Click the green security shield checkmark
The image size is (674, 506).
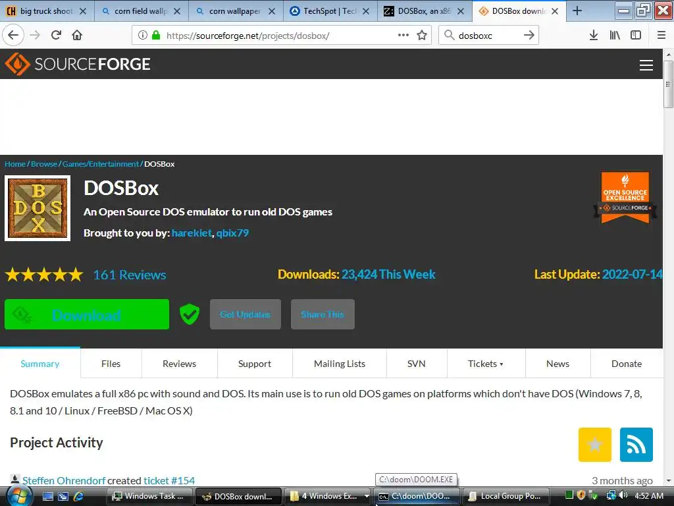click(x=189, y=314)
